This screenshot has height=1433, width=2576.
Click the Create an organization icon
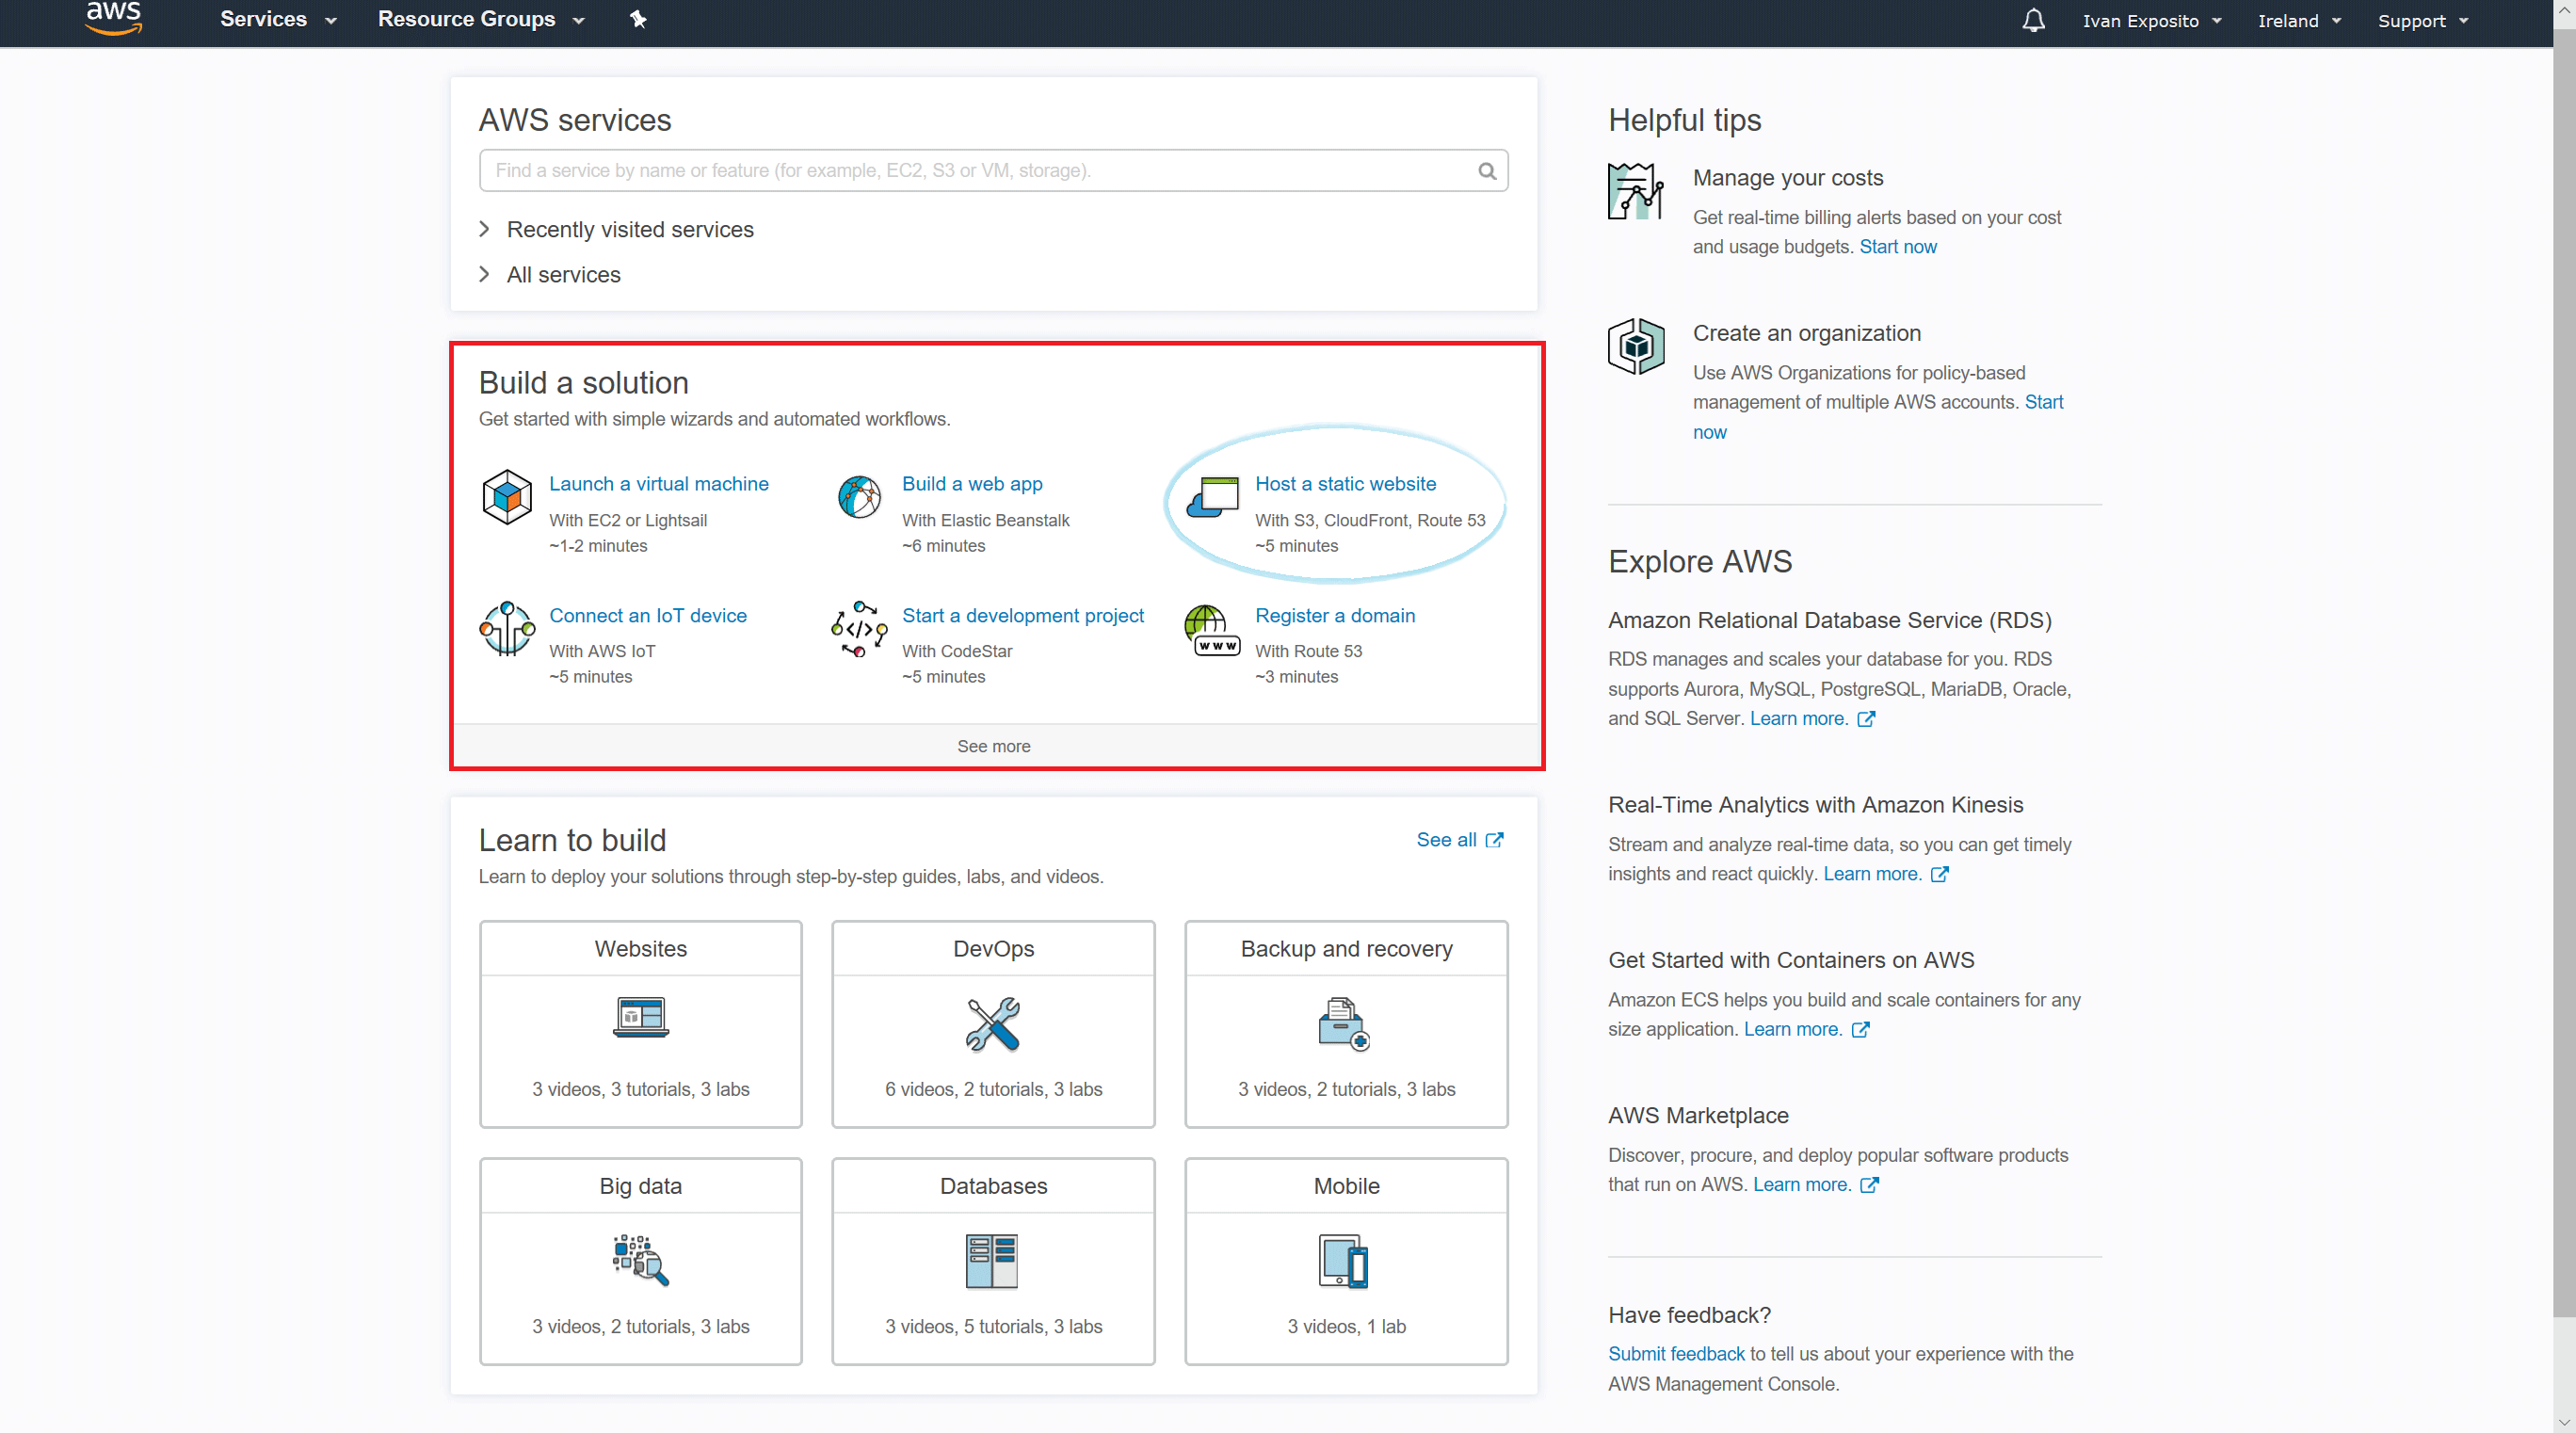pos(1636,346)
